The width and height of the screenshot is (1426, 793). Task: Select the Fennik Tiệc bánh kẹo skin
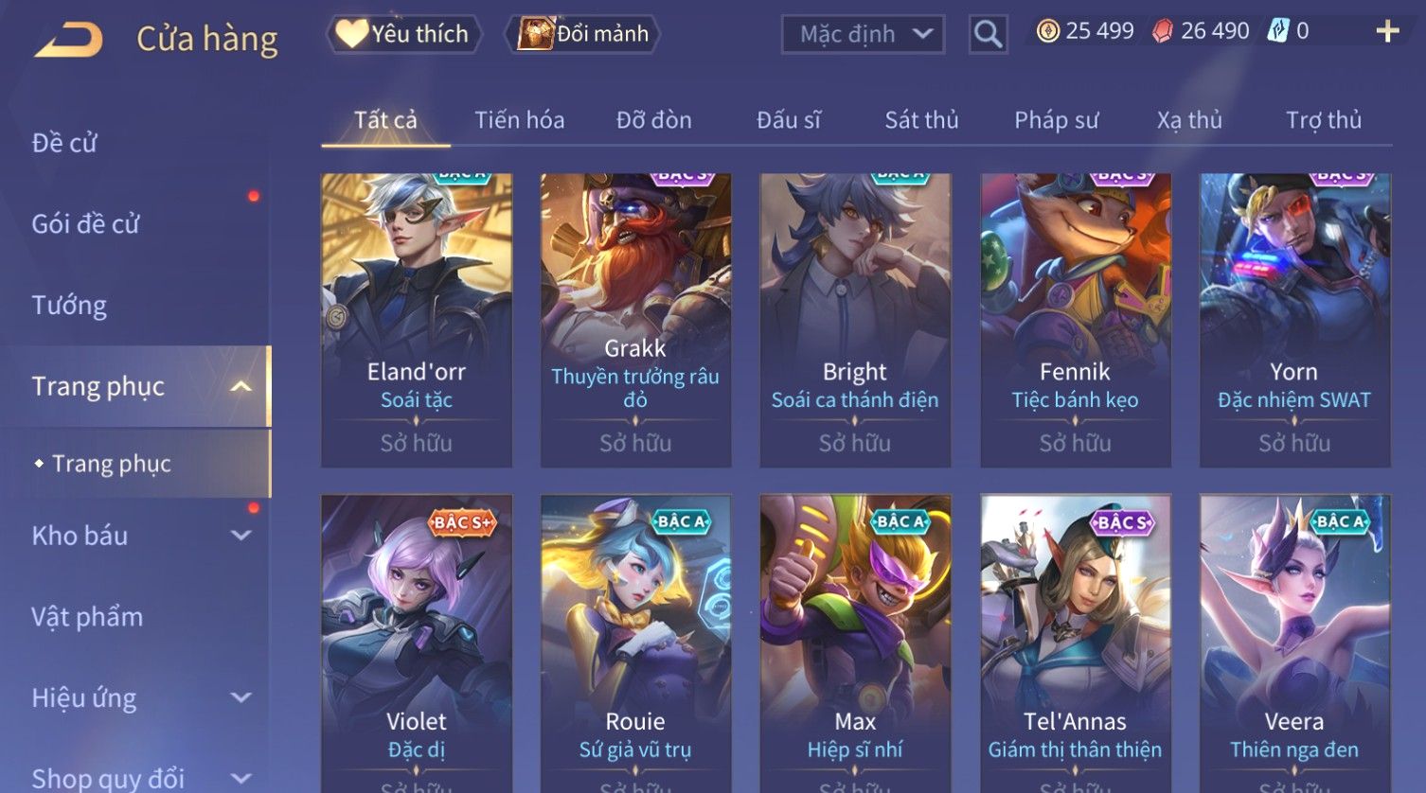click(1075, 320)
